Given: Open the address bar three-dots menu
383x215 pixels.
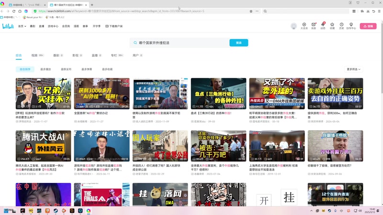Looking at the screenshot, I should (x=257, y=11).
